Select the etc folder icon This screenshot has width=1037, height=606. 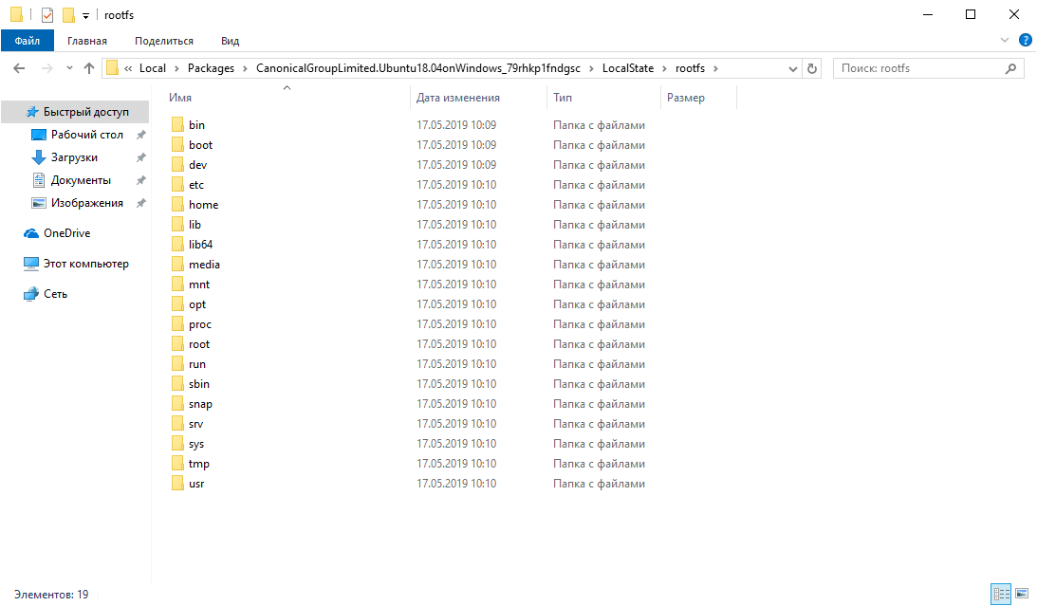(x=177, y=184)
